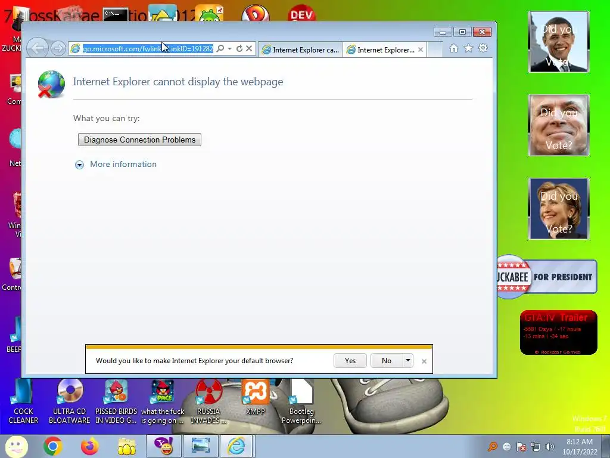The image size is (610, 458).
Task: Click the volume speaker tray icon
Action: (550, 447)
